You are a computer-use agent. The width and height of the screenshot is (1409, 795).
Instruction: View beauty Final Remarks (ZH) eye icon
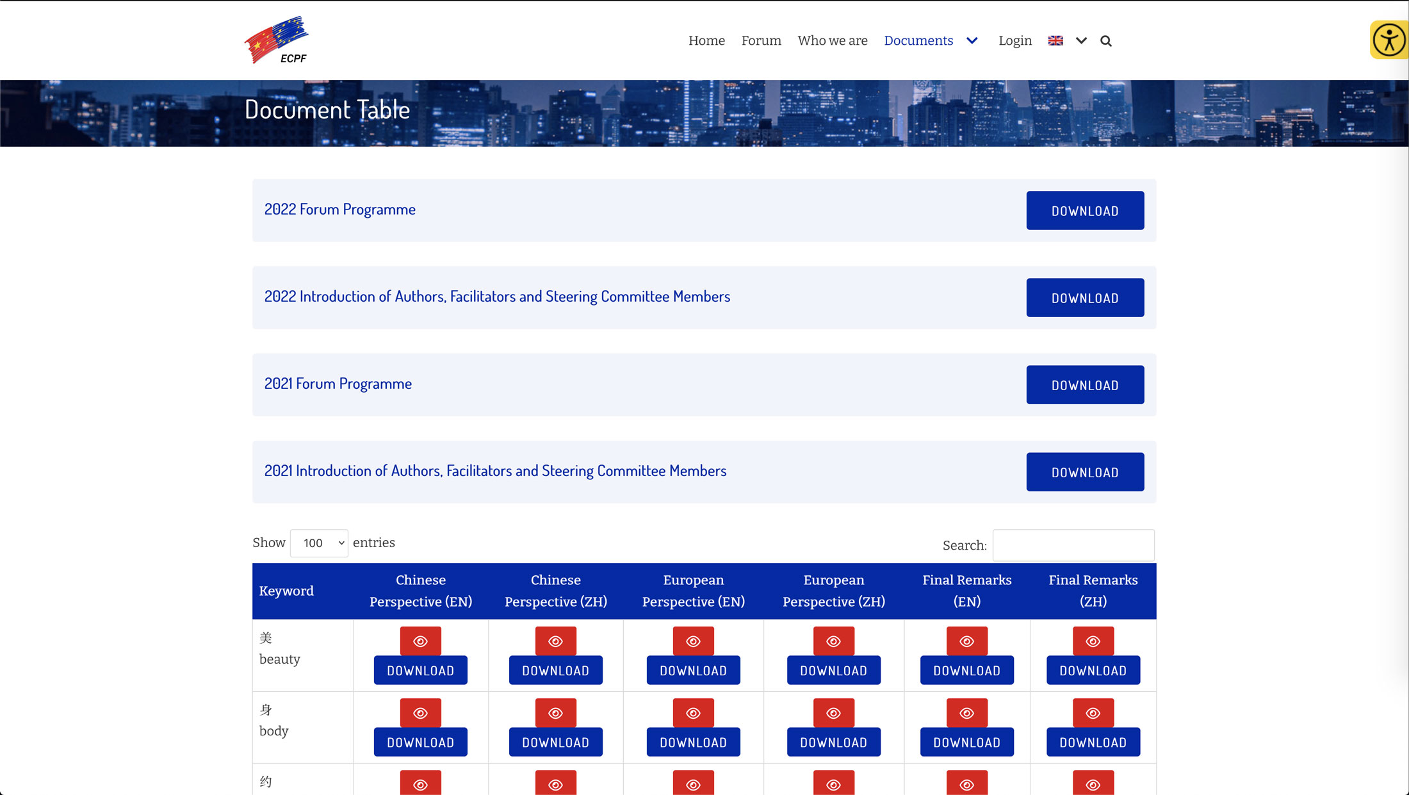(1093, 641)
